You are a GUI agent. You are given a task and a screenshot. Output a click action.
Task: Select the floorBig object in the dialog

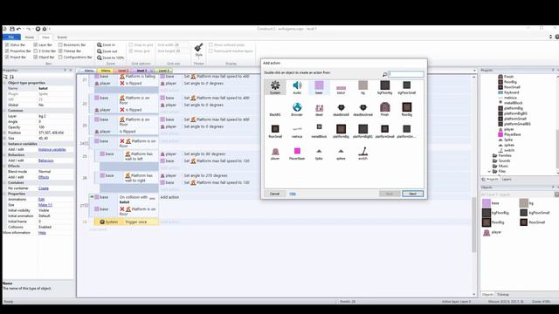(407, 109)
